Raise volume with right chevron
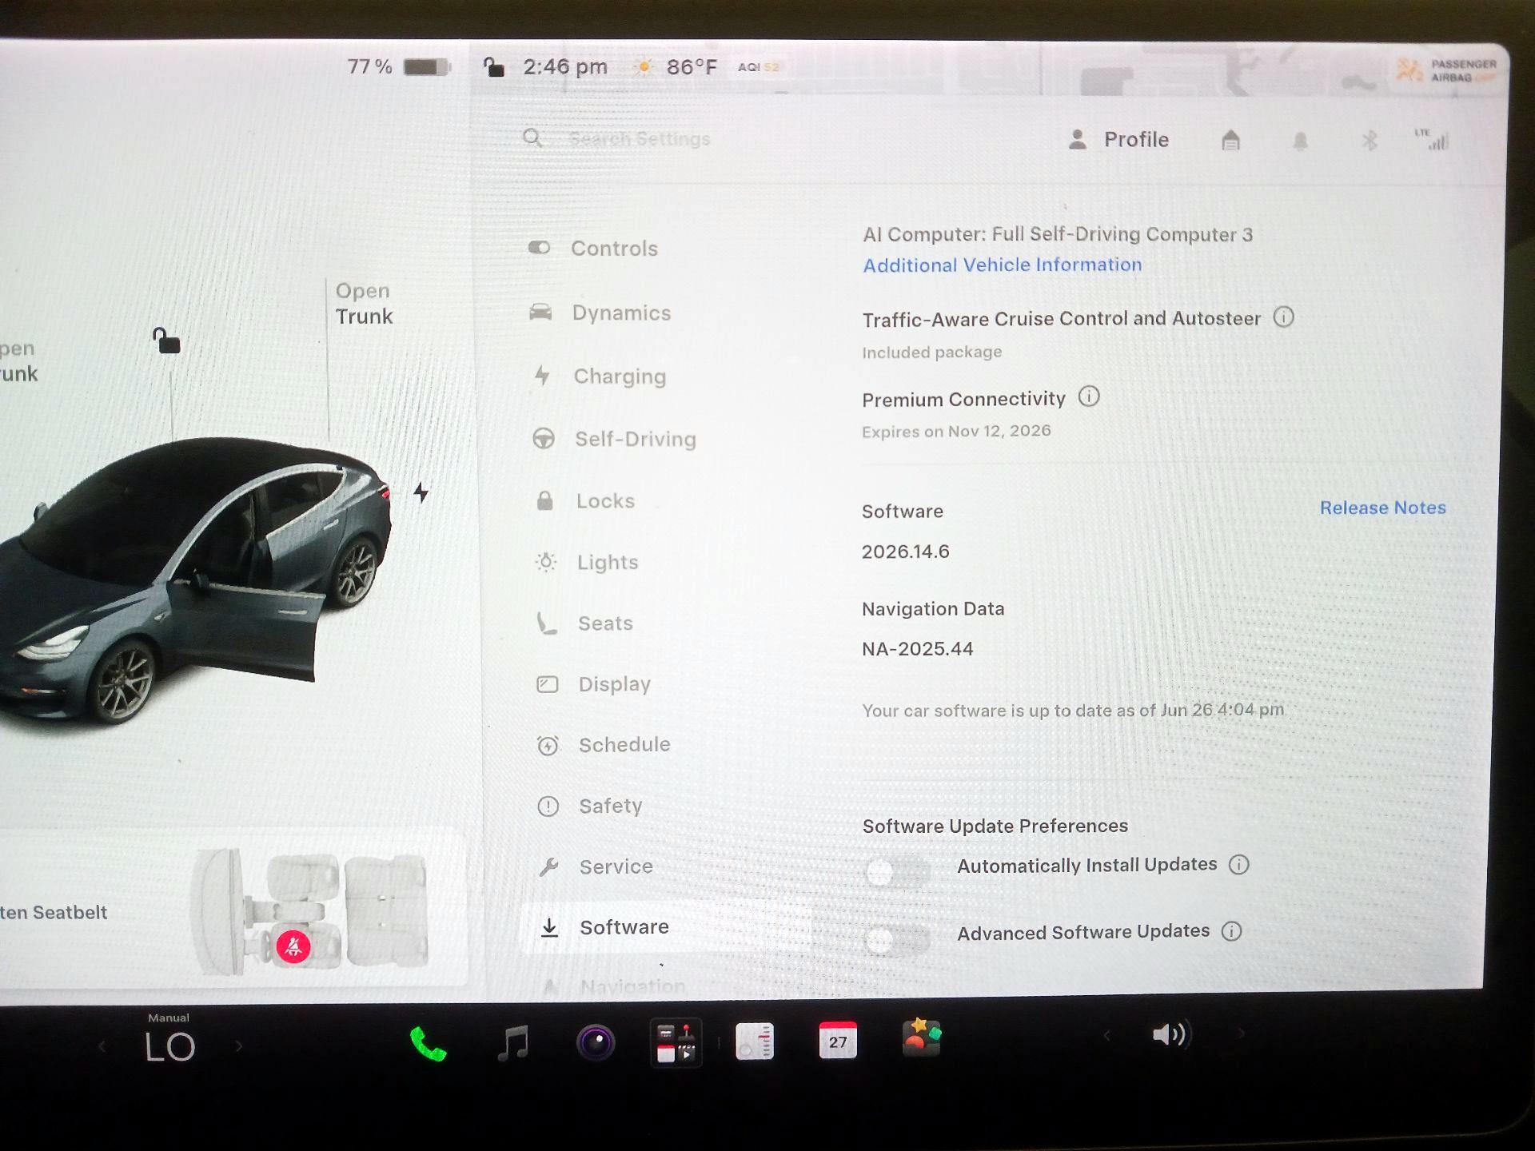The image size is (1535, 1151). (x=1242, y=1034)
